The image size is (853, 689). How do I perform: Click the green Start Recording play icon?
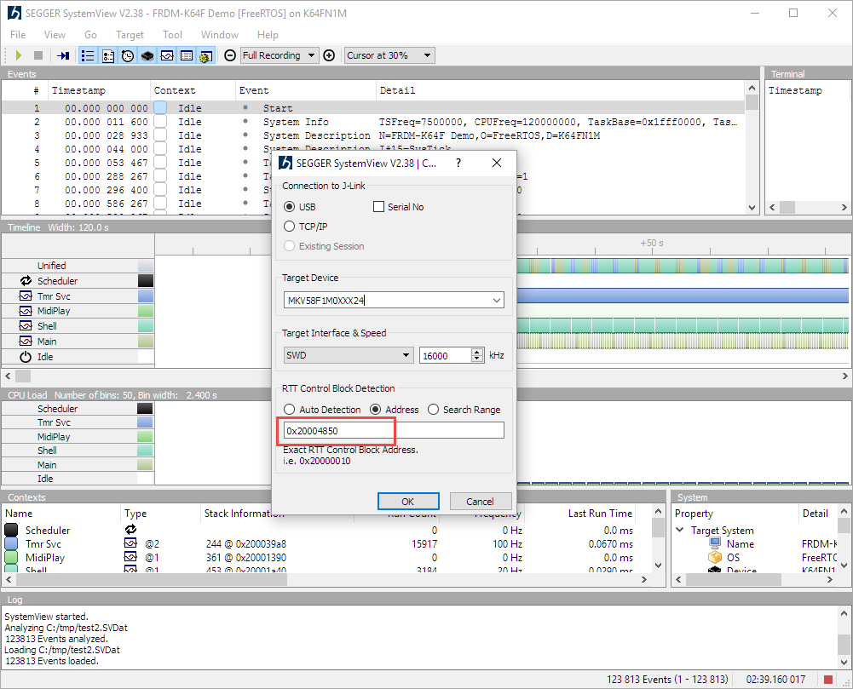tap(18, 55)
